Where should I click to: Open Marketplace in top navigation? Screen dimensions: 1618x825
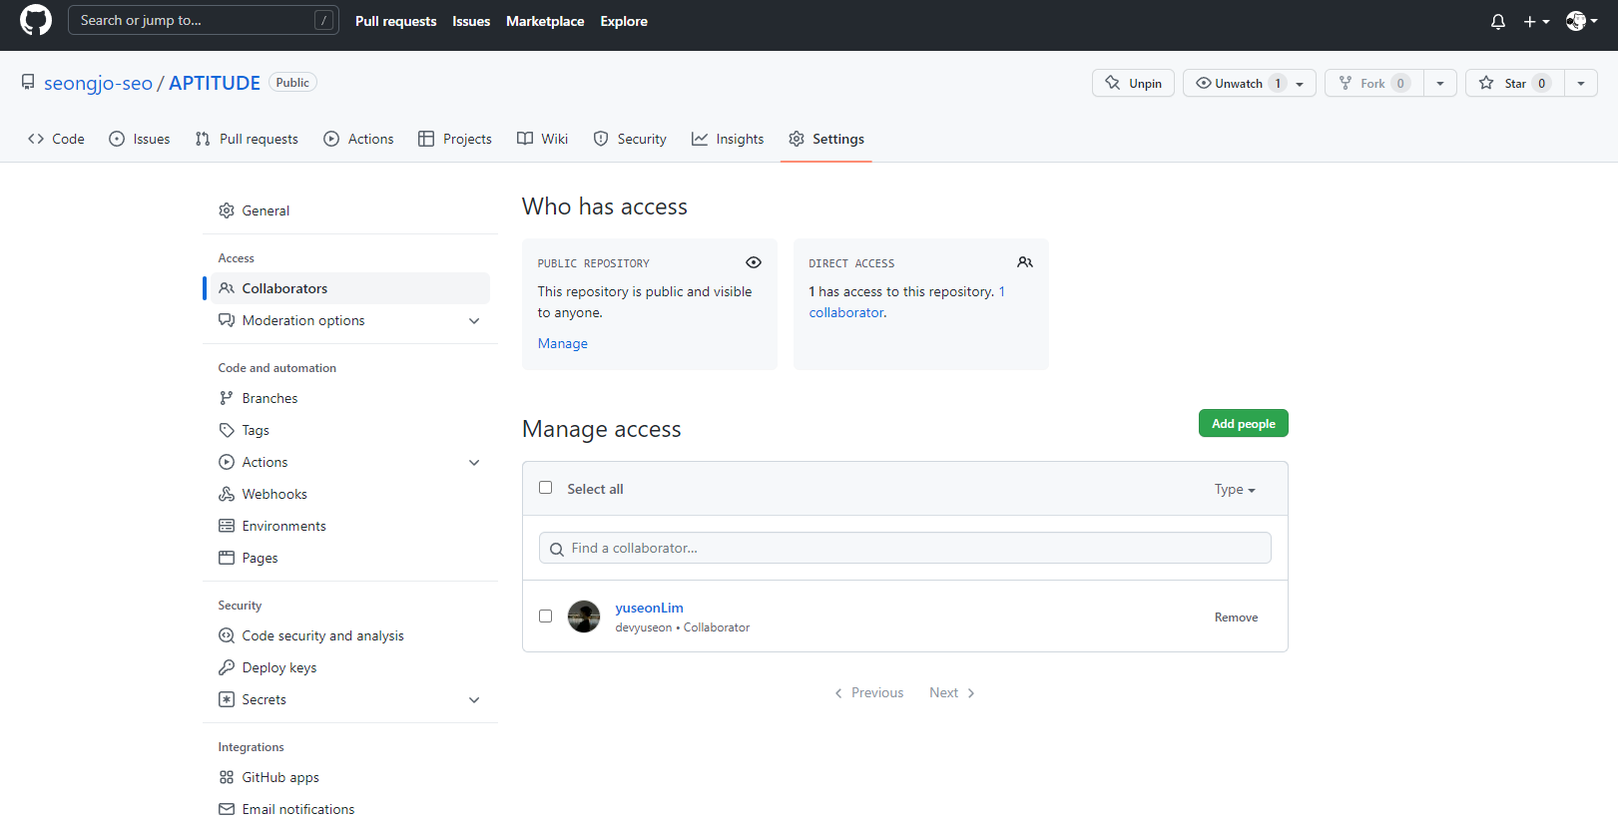coord(545,21)
